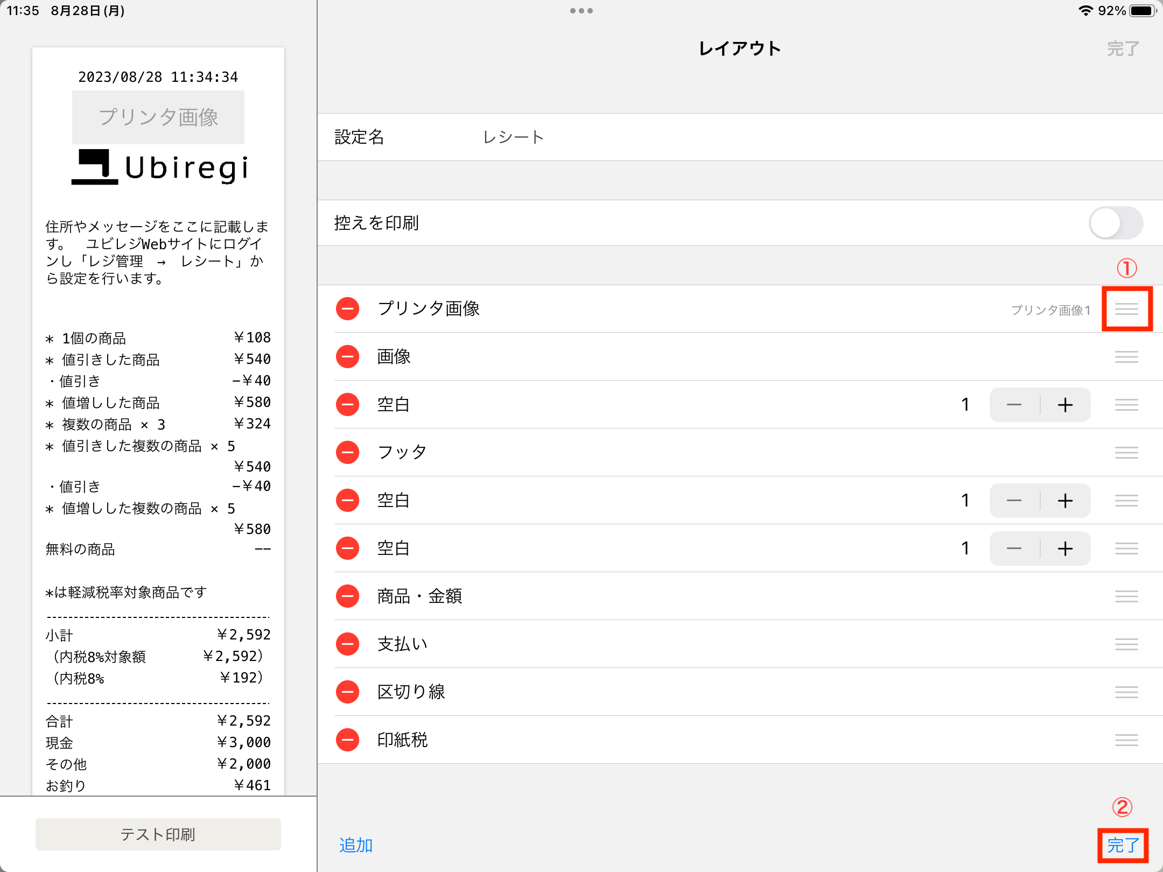Tap the blue 完了 button at bottom
Image resolution: width=1163 pixels, height=872 pixels.
point(1123,845)
